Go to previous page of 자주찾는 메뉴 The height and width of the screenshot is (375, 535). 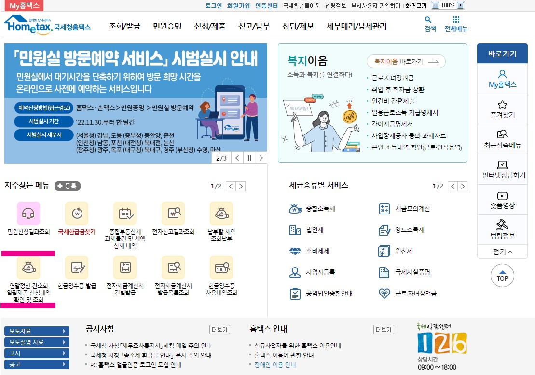[231, 186]
